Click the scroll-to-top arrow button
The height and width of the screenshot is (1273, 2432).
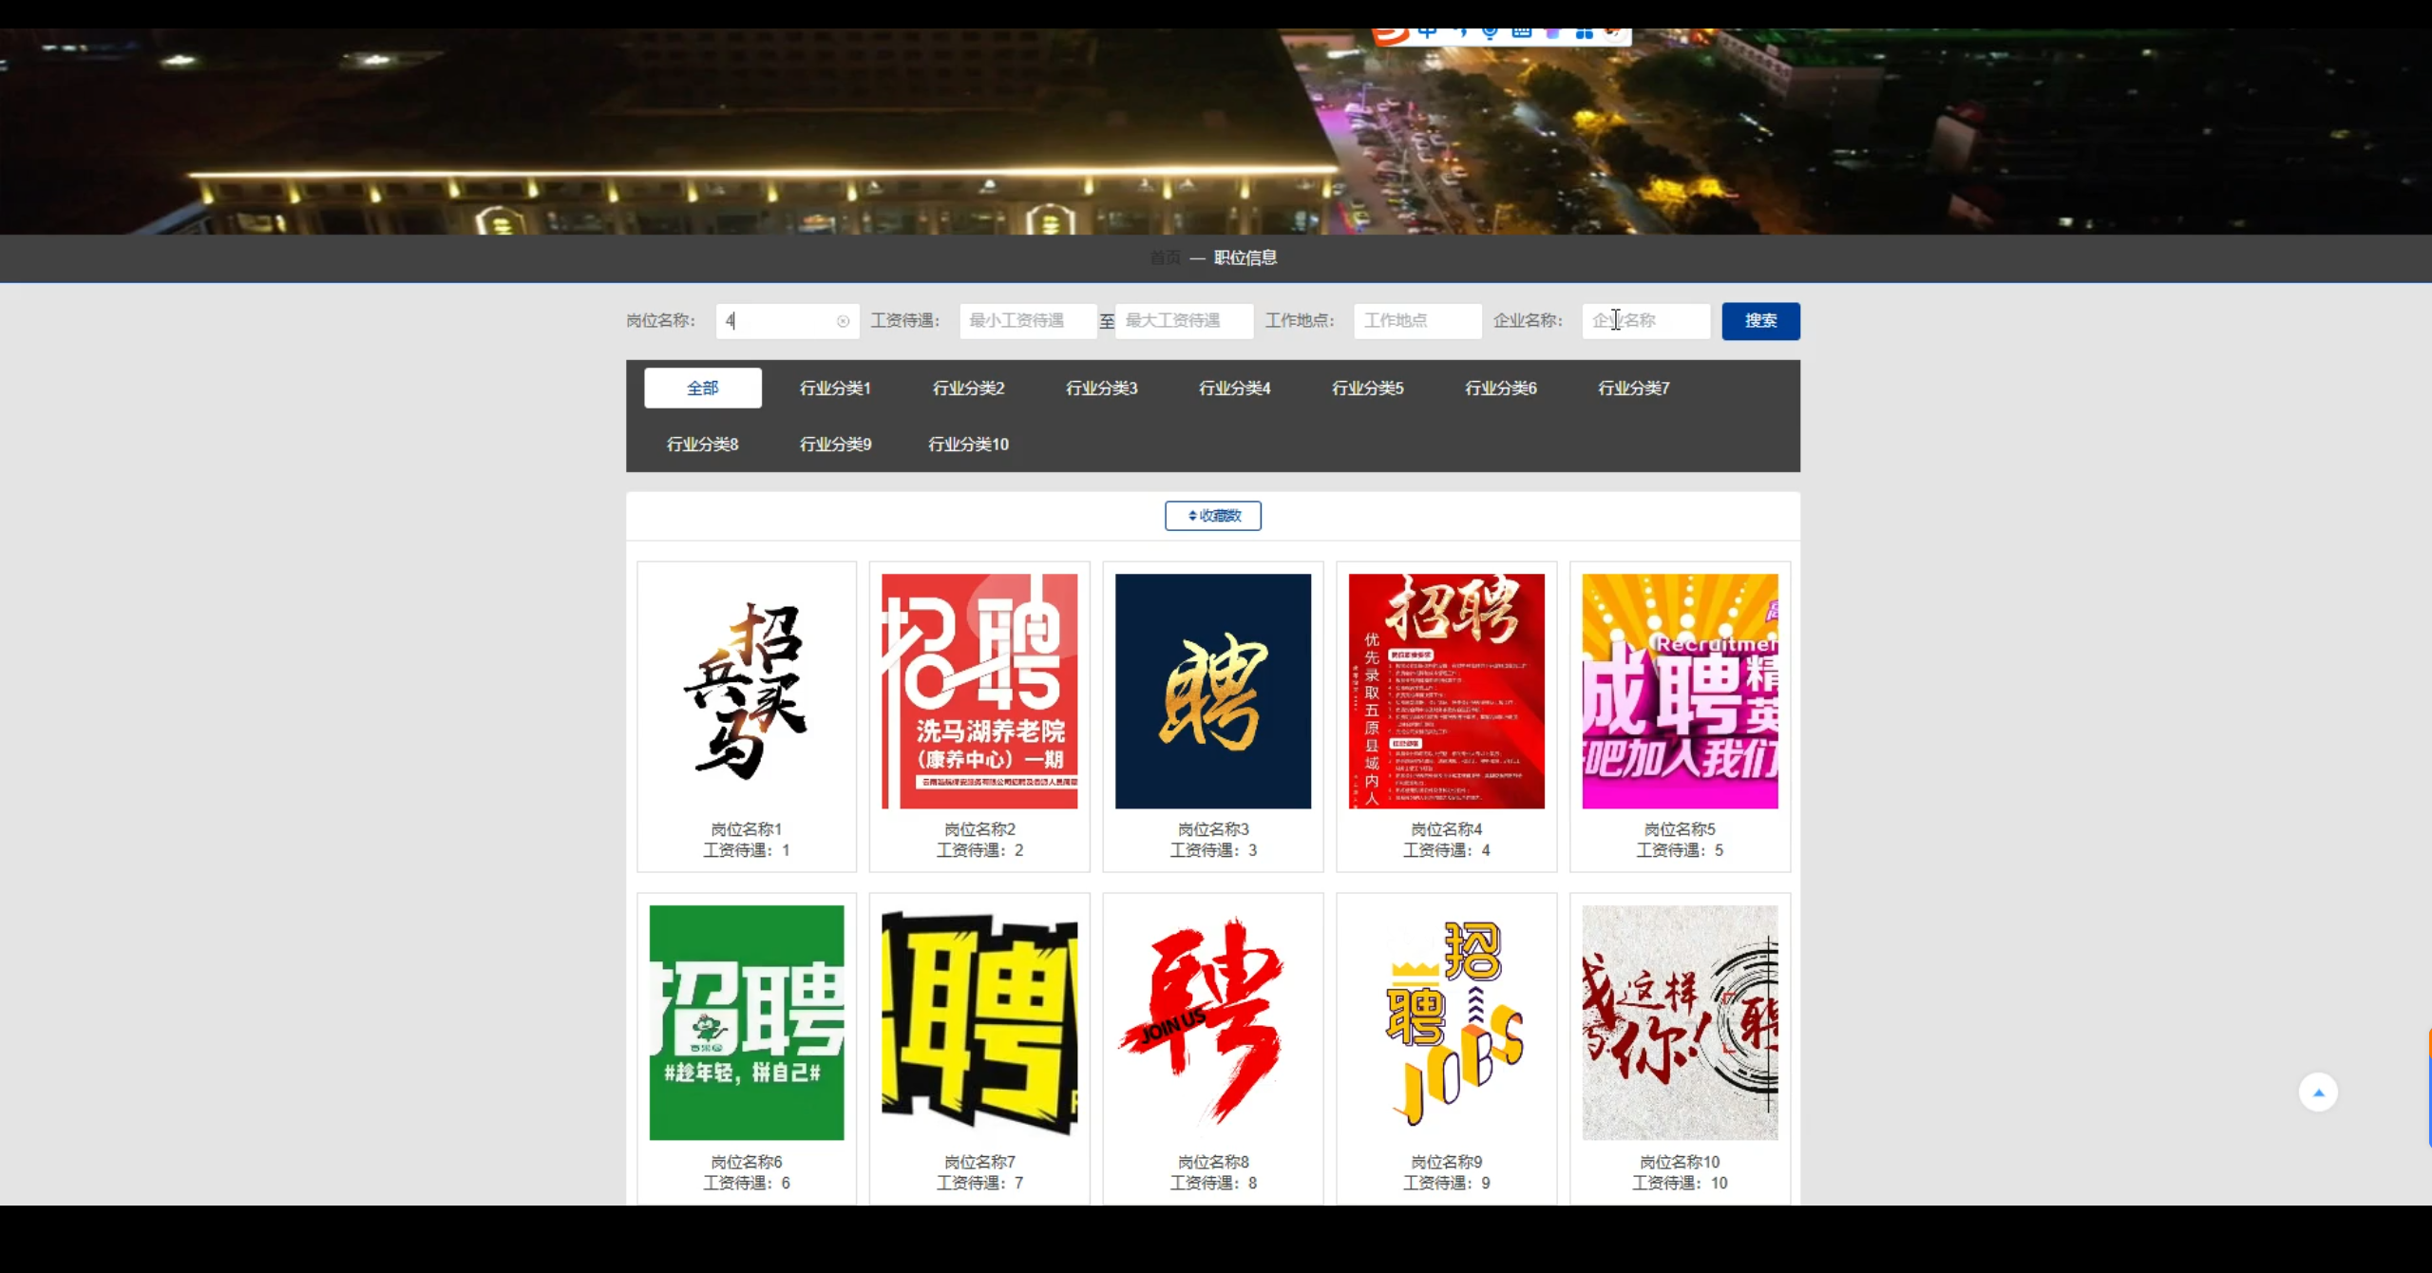(2317, 1092)
